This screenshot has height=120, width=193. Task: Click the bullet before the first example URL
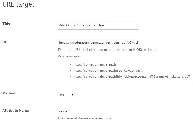pos(70,64)
